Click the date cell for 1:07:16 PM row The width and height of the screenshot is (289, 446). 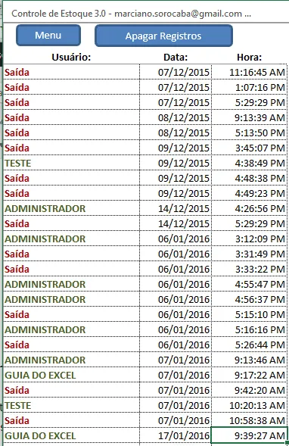click(x=176, y=87)
